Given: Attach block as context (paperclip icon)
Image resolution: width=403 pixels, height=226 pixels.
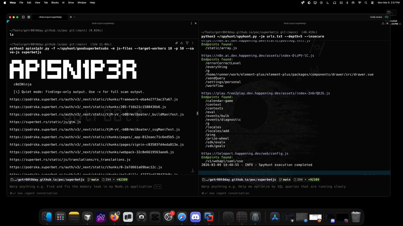Looking at the screenshot, I should point(177,43).
